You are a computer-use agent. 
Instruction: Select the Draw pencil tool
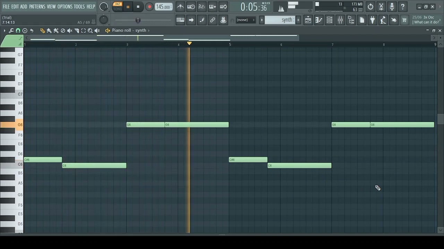(42, 30)
